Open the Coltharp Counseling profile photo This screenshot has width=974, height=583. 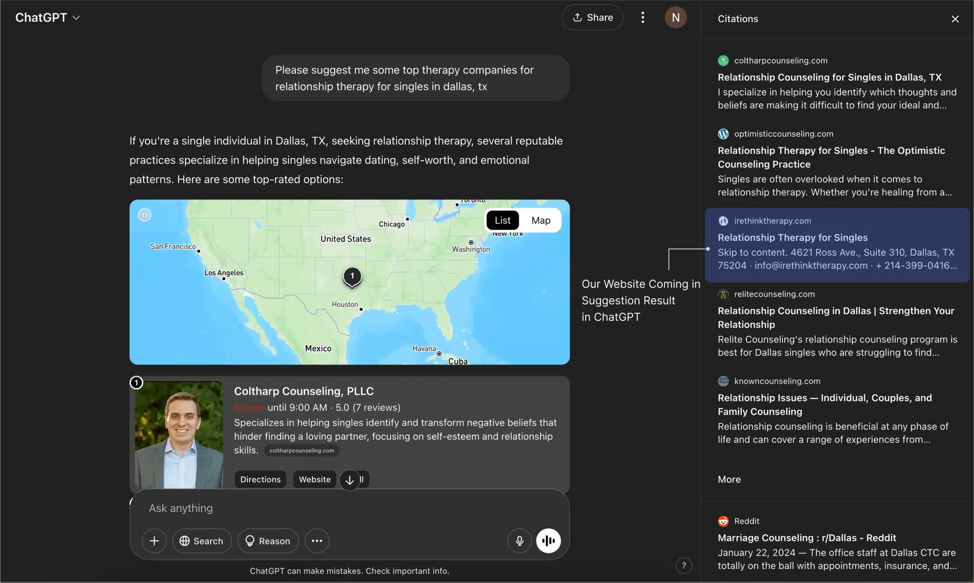pos(179,435)
